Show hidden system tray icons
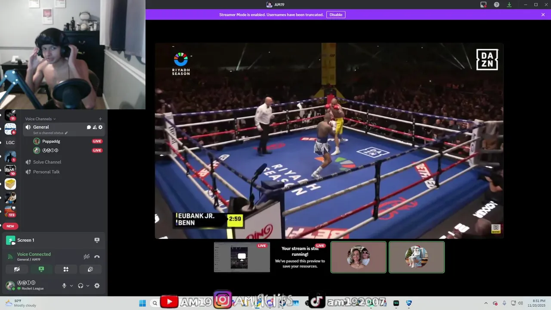Viewport: 551px width, 310px height. [486, 303]
